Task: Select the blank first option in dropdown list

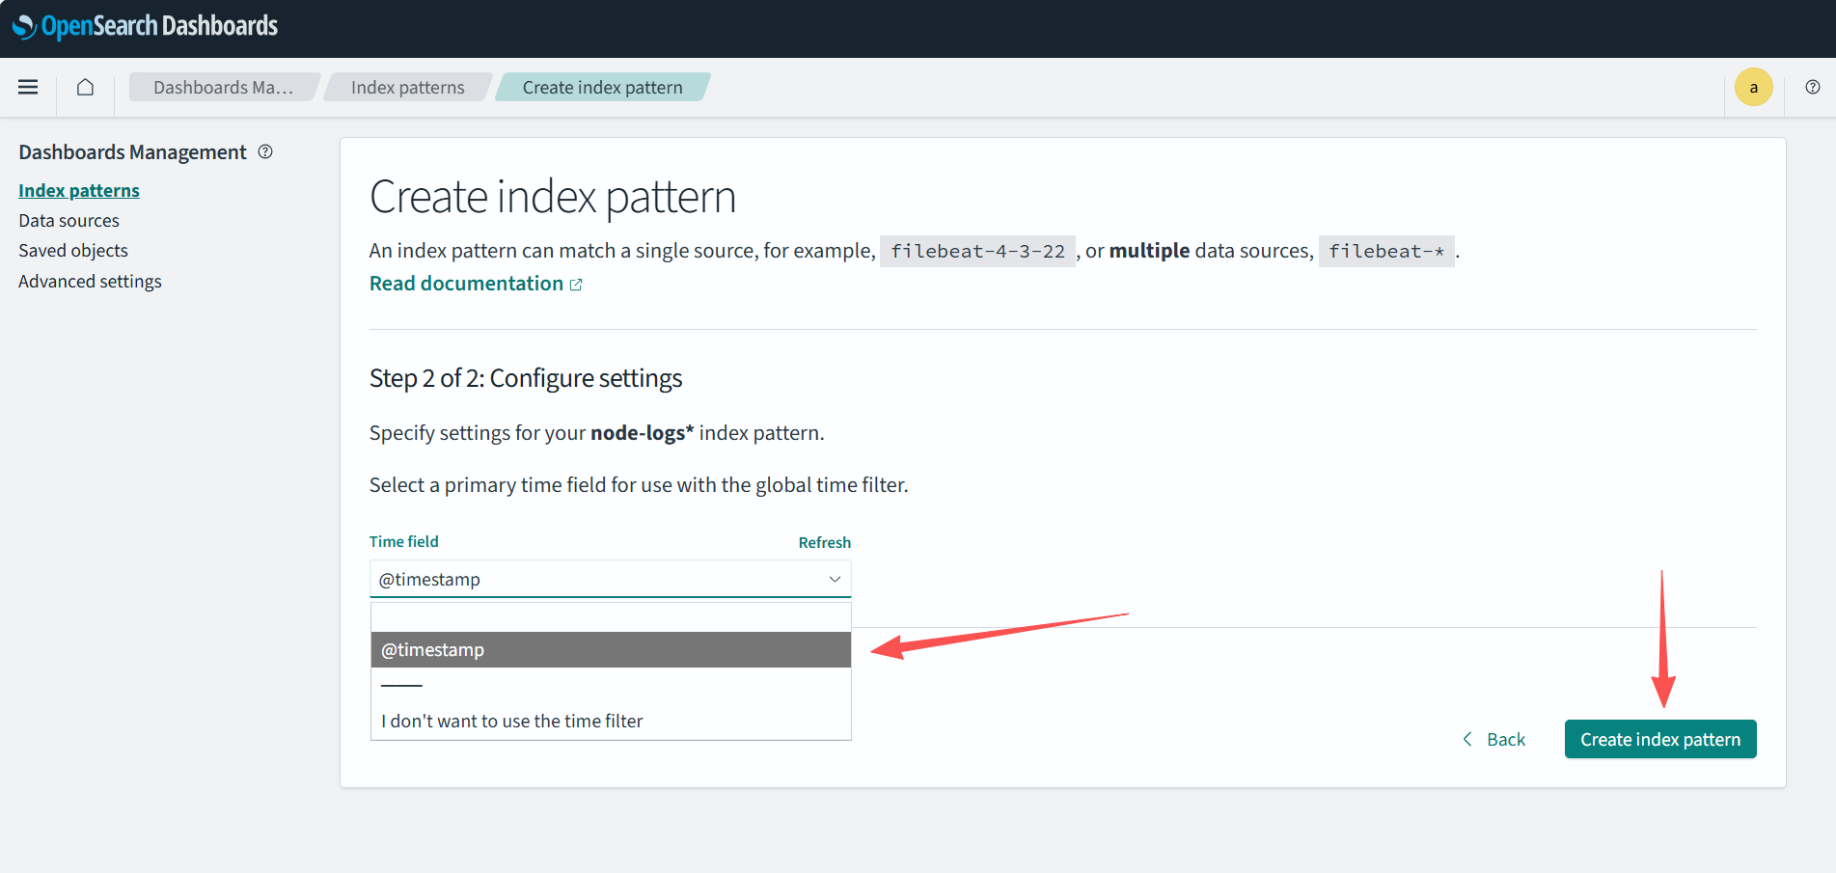Action: (x=611, y=616)
